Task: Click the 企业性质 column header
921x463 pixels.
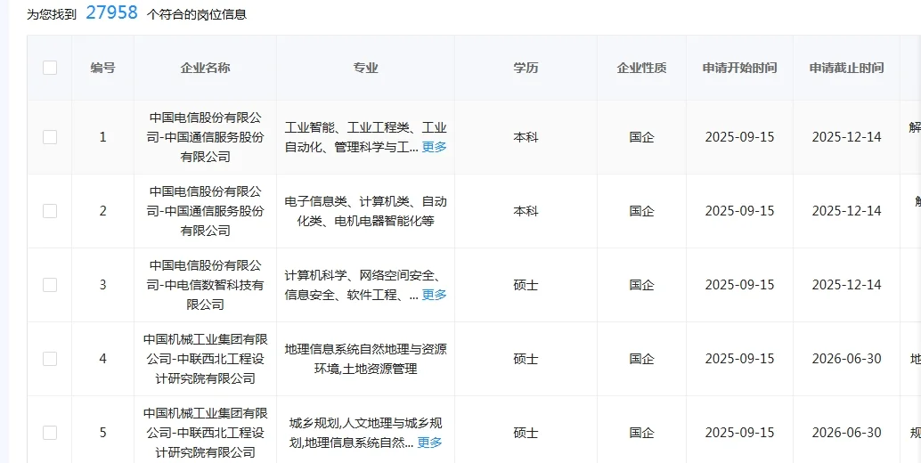Action: pos(641,68)
